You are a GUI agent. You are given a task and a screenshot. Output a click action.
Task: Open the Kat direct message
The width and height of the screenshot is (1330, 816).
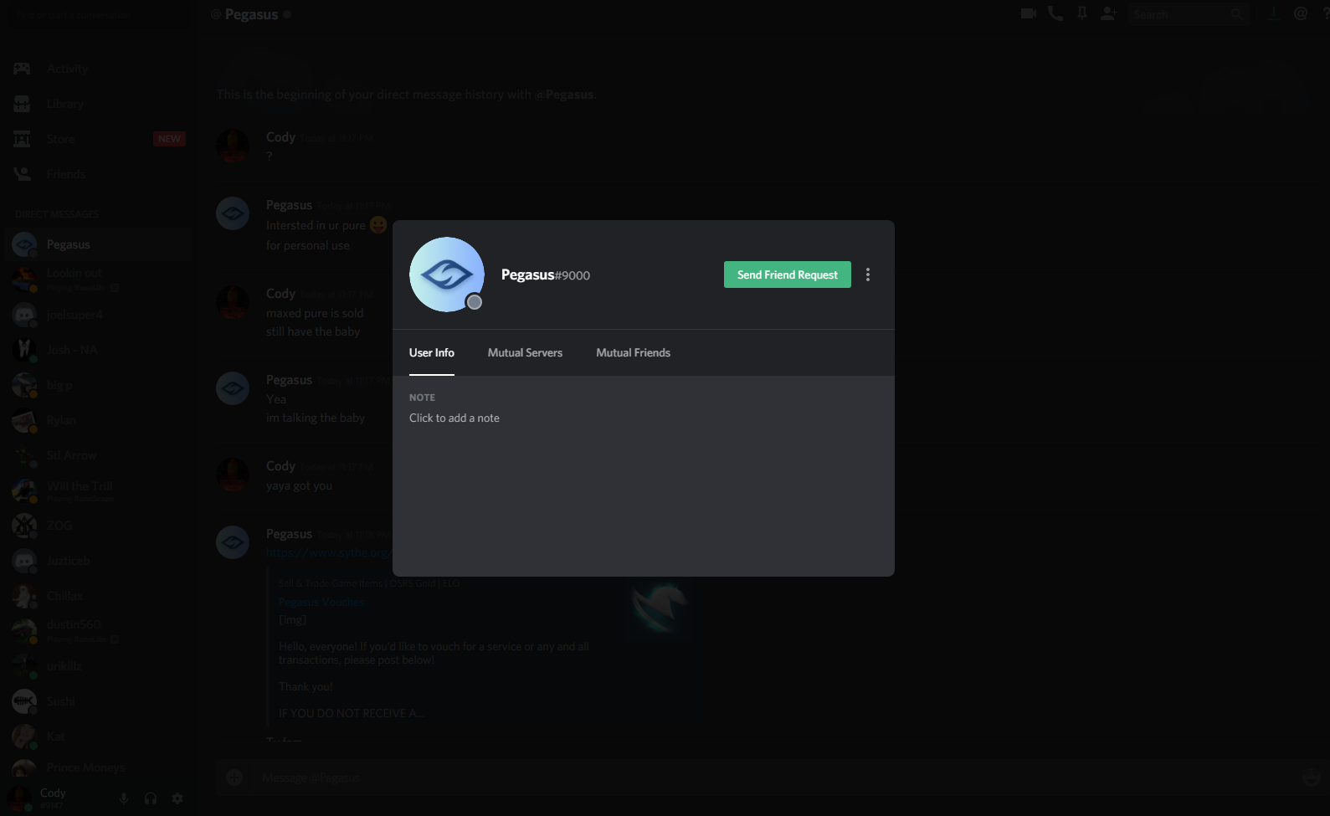99,736
